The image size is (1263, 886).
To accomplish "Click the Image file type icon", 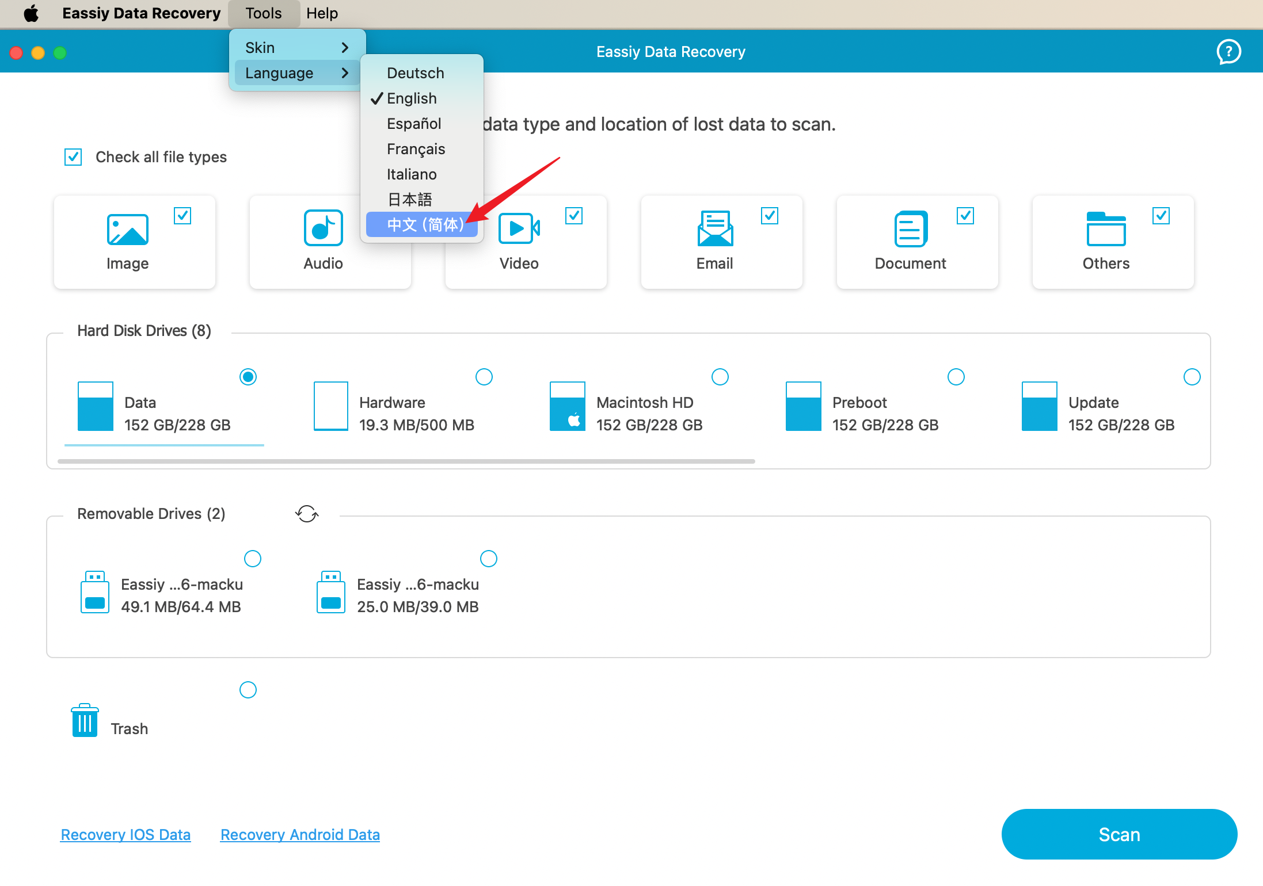I will (127, 230).
